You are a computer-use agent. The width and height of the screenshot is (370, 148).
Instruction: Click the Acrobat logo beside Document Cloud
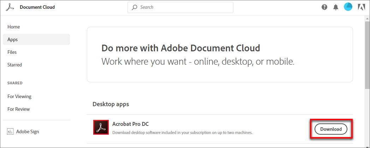(x=10, y=7)
